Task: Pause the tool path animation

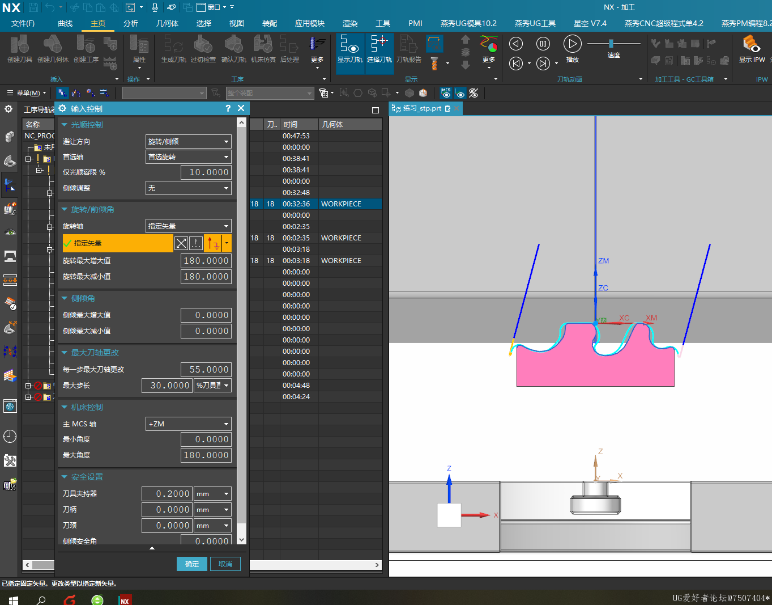Action: coord(543,44)
